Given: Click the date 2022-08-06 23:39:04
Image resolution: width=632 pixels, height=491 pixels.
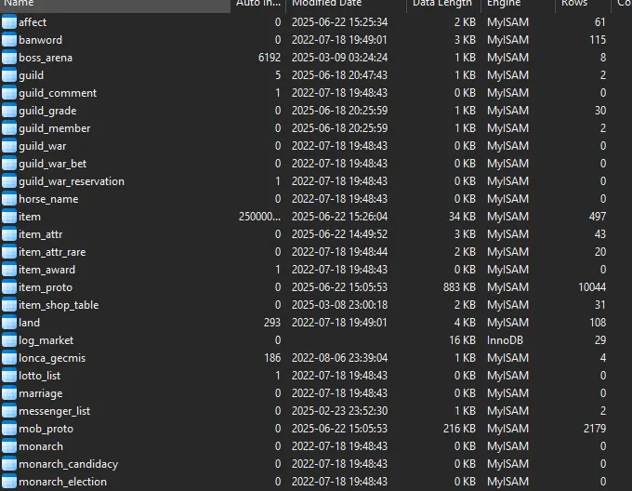Looking at the screenshot, I should 339,358.
